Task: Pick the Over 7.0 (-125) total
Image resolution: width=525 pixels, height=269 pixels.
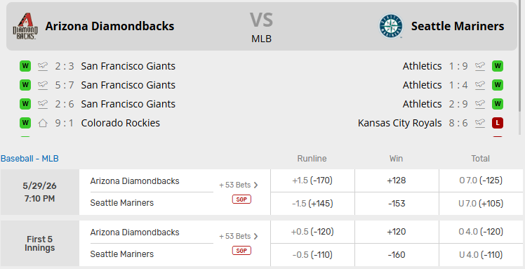Action: (481, 181)
